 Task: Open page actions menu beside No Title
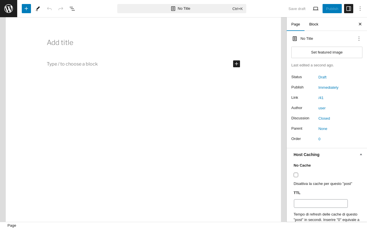click(x=359, y=39)
